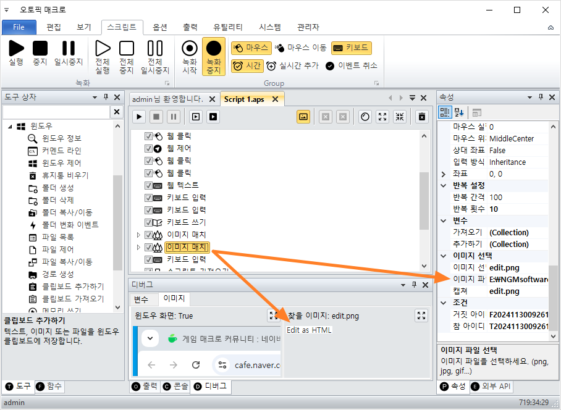Switch to the 외부 API bottom tab
561x410 pixels.
491,387
